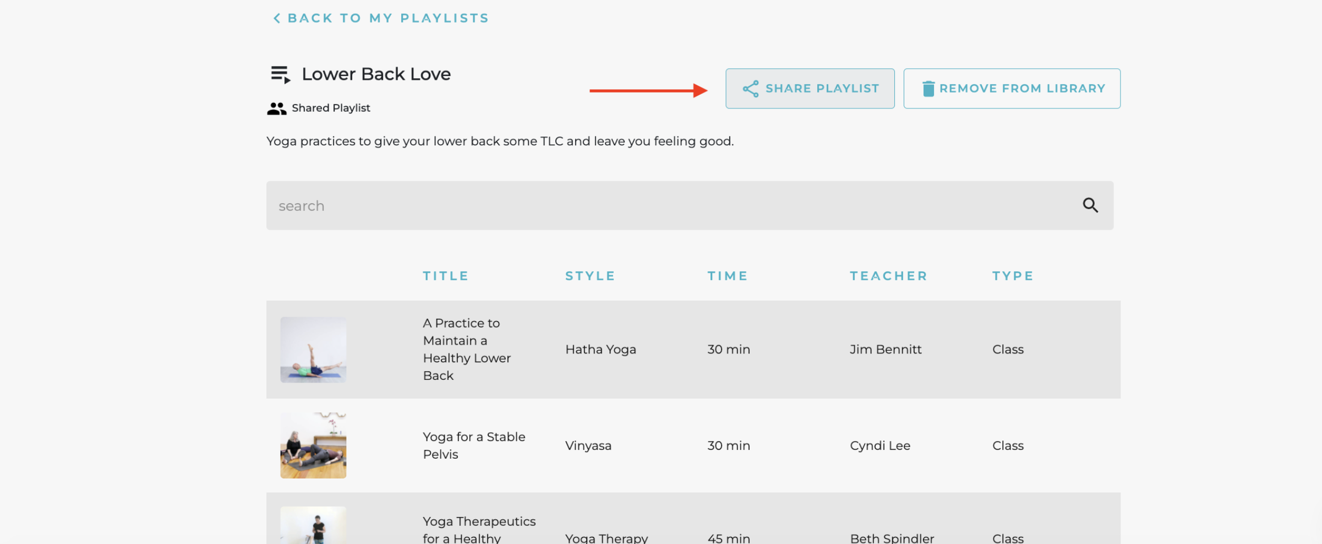The image size is (1322, 544).
Task: Click the magnifying glass search icon
Action: 1090,205
